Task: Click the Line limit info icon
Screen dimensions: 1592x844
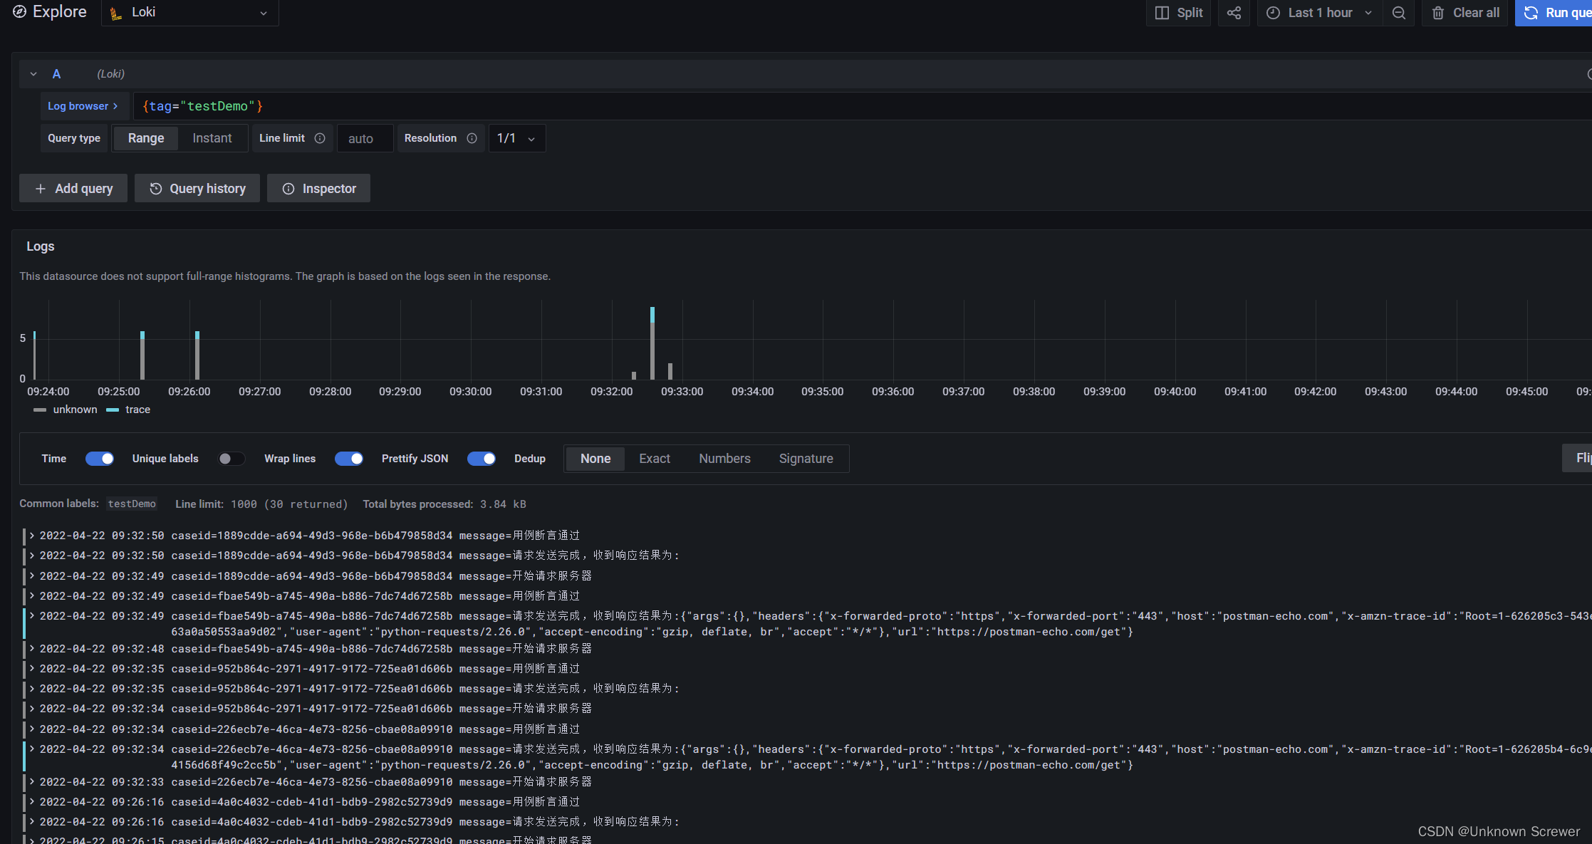Action: pyautogui.click(x=320, y=138)
